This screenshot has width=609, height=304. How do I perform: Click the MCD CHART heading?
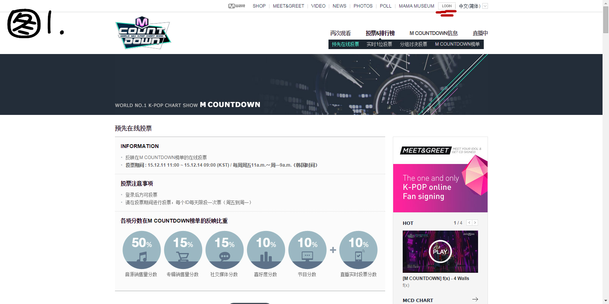(418, 300)
